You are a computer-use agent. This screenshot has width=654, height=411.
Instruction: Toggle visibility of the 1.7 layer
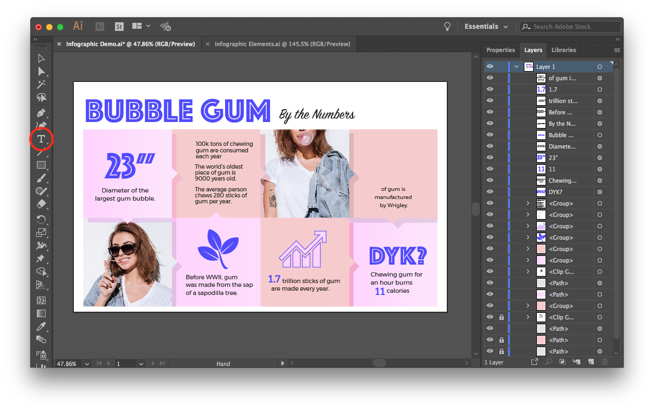tap(490, 89)
